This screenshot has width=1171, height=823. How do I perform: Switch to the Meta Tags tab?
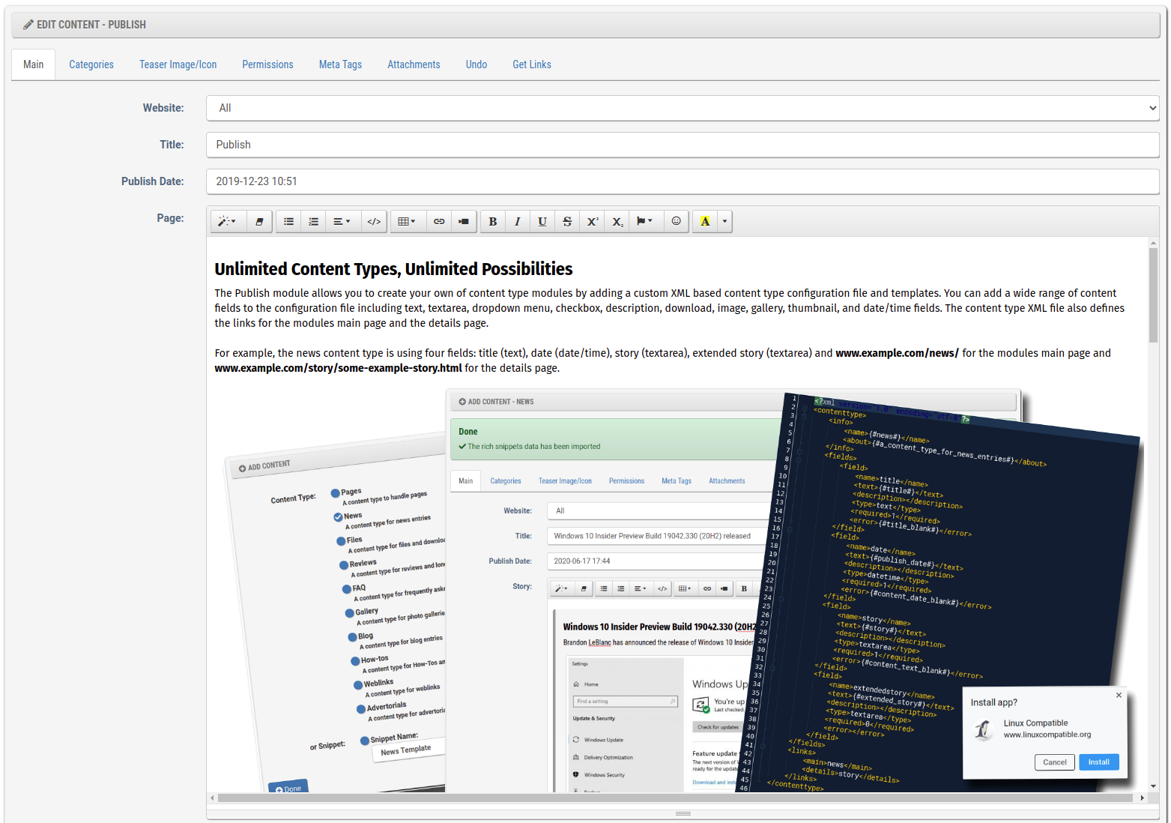click(x=340, y=64)
